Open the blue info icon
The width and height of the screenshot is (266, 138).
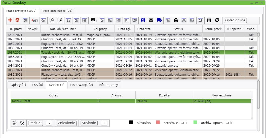143,20
